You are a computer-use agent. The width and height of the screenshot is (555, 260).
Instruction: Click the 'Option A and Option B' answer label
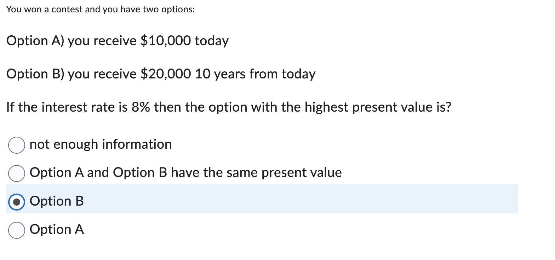coord(185,173)
